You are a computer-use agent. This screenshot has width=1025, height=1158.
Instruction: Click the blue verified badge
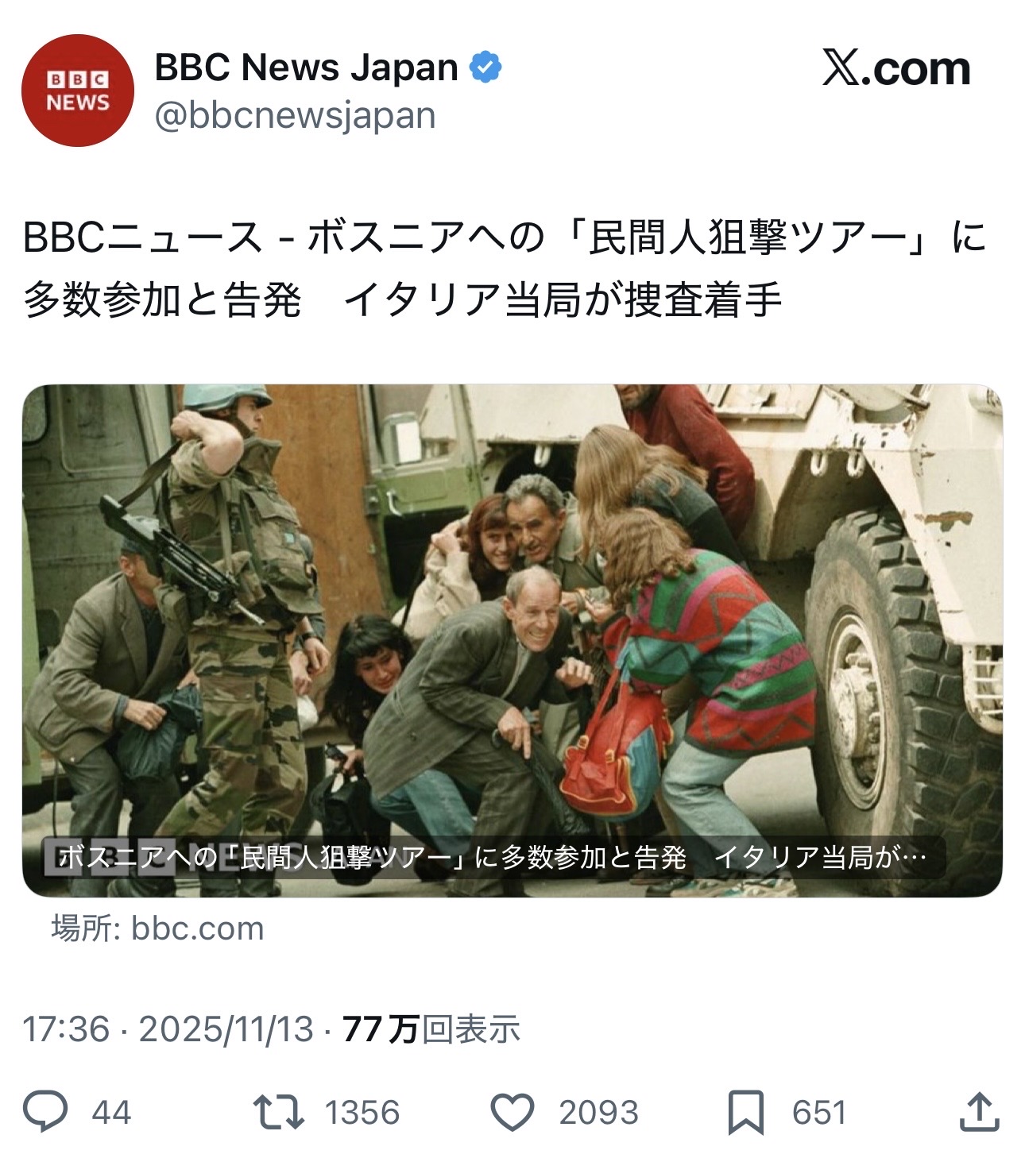(x=486, y=68)
